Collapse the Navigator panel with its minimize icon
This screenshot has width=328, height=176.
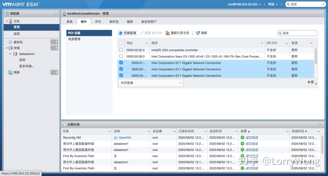pos(55,14)
